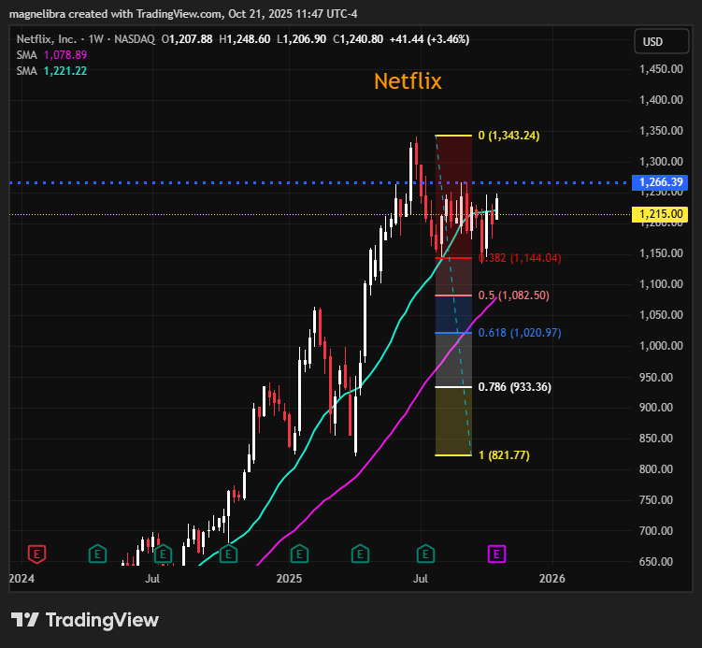Viewport: 702px width, 648px height.
Task: Click the 1,400.00 price axis tick
Action: pyautogui.click(x=661, y=100)
